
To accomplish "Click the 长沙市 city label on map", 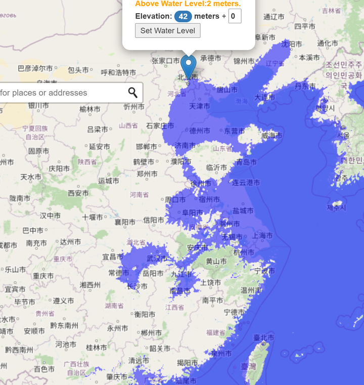I will 137,286.
